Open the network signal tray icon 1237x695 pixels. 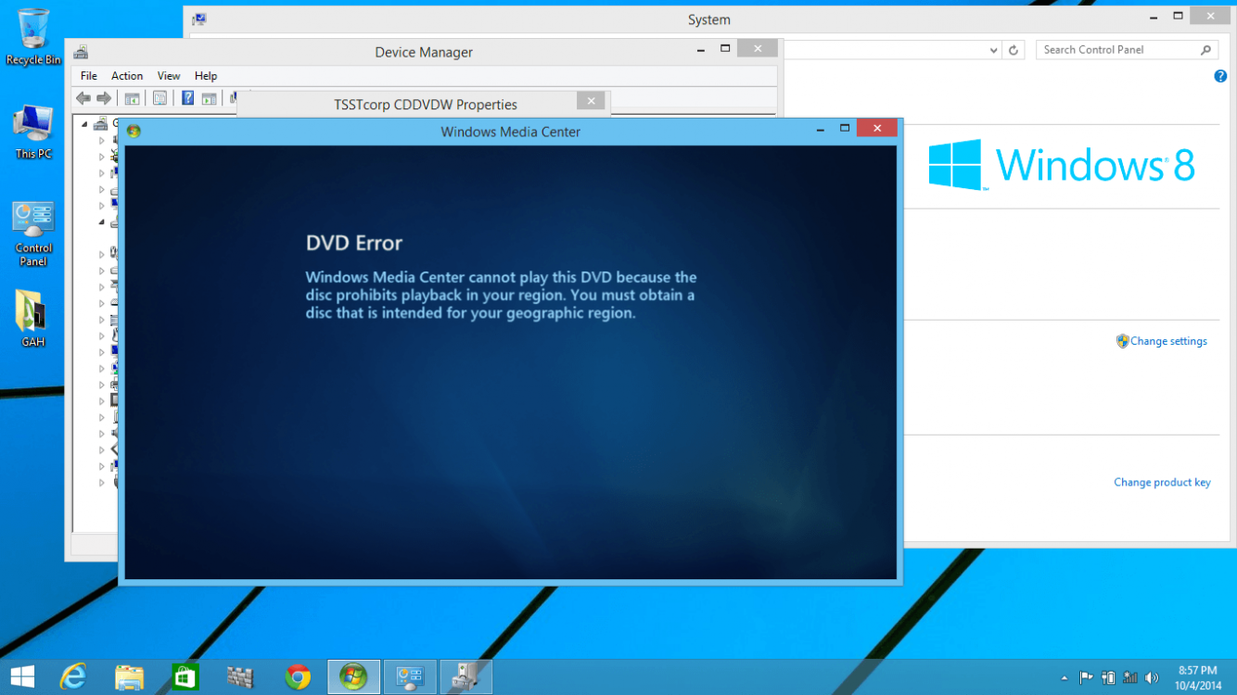click(1130, 678)
